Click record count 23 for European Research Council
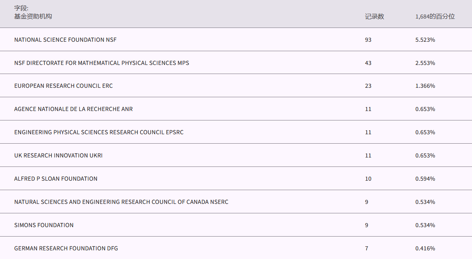The width and height of the screenshot is (472, 259). click(x=368, y=86)
